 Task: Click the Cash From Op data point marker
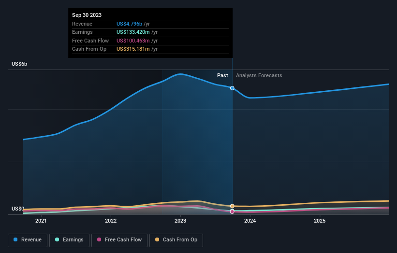click(232, 206)
